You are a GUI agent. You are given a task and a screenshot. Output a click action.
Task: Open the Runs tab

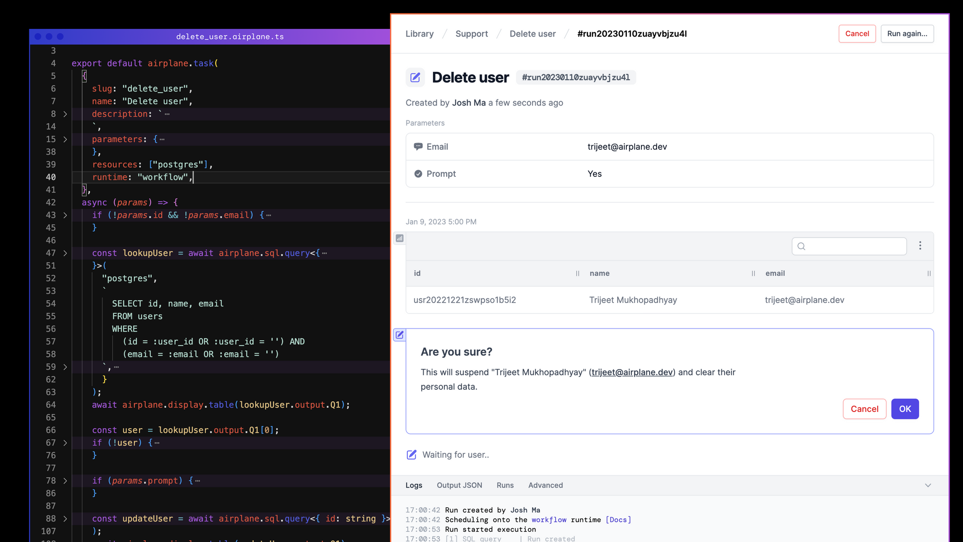(505, 485)
